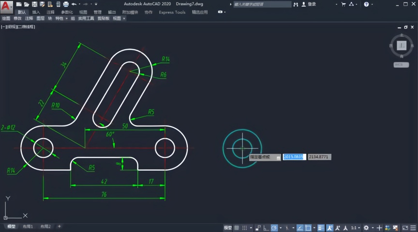418x232 pixels.
Task: Select the 输出 (Output) ribbon tab
Action: (x=112, y=12)
